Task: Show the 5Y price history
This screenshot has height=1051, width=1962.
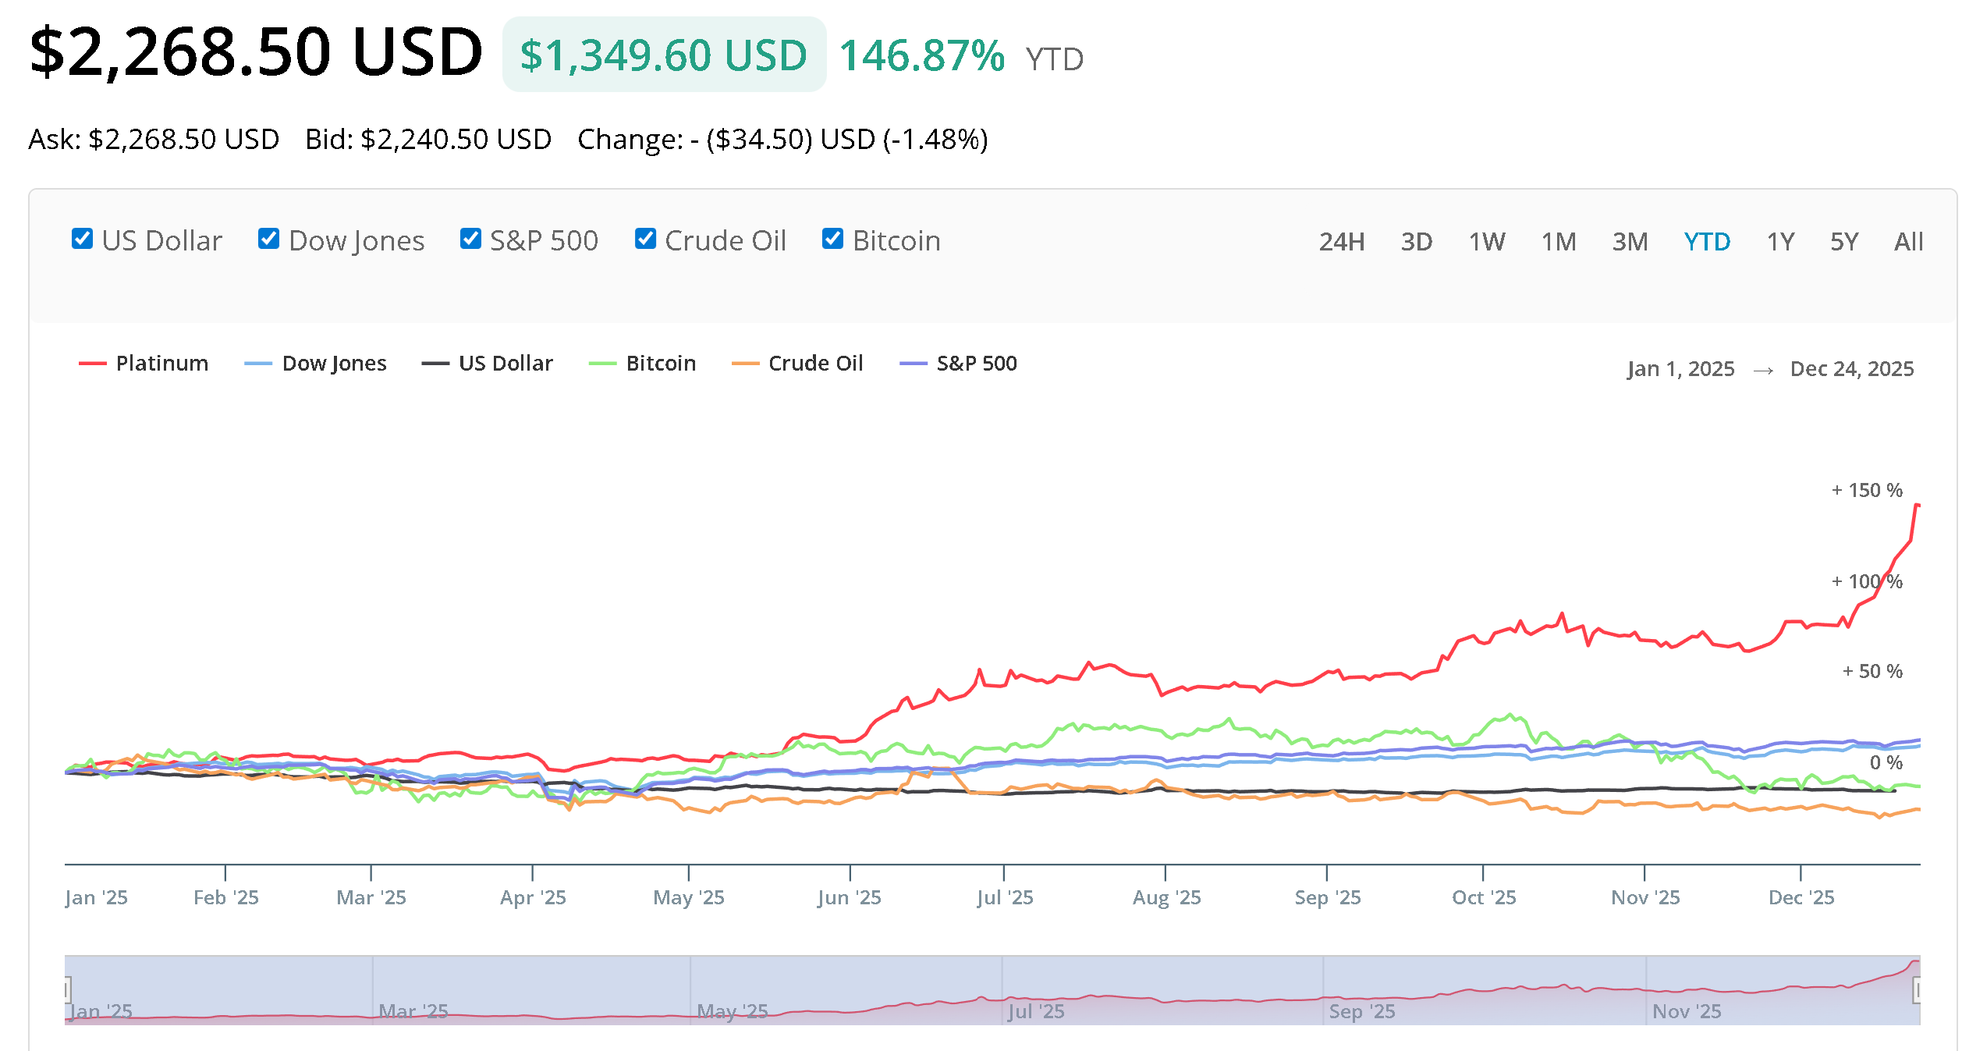Action: [x=1843, y=242]
